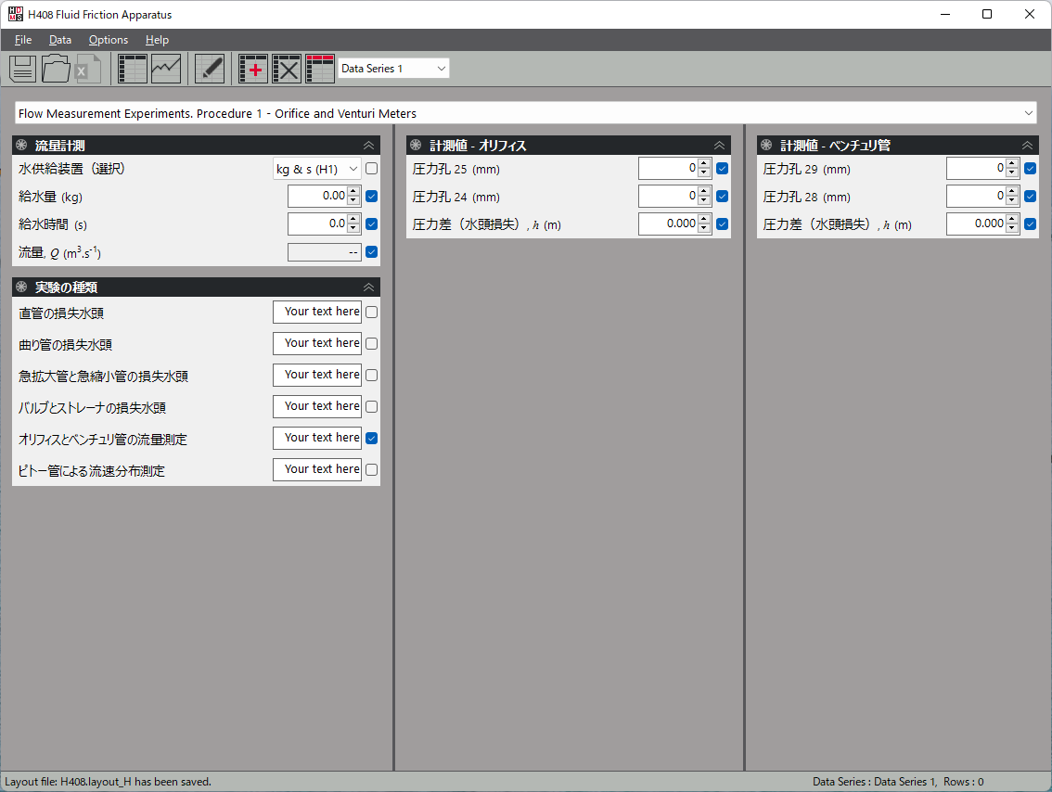Click the 曲り管の損失水頭 text field
Screen dimensions: 1052x792
tap(317, 343)
